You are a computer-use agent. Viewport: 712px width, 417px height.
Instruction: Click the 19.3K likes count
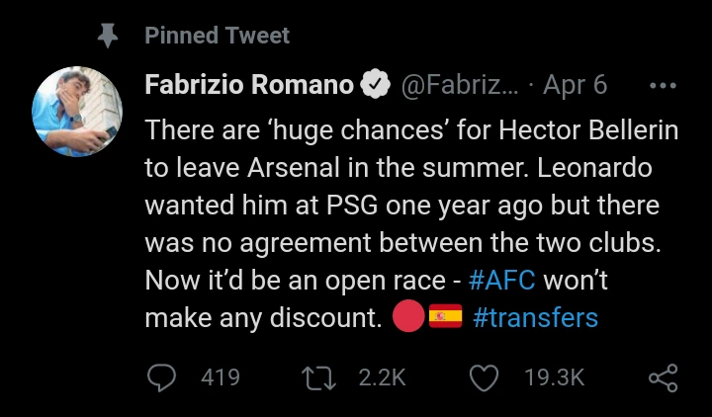tap(555, 376)
